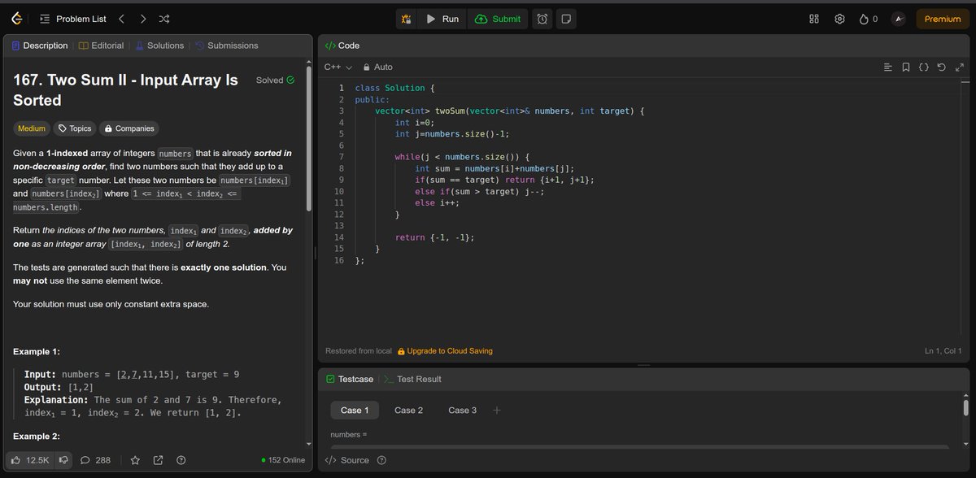This screenshot has height=478, width=976.
Task: Dislike the problem with thumbs down
Action: (63, 460)
